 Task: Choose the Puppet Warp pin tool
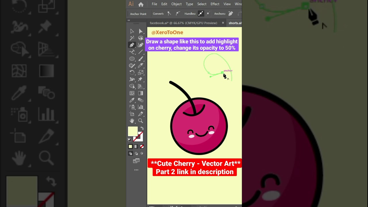click(141, 79)
